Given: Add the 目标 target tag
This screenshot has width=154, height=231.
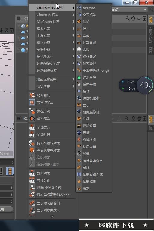Looking at the screenshot, I should point(94,133).
